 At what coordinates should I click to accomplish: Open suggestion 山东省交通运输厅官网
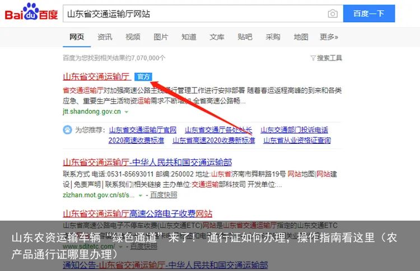pos(142,130)
